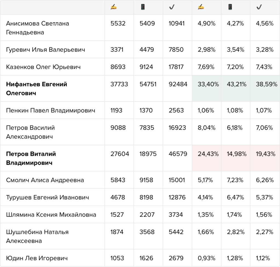
Task: Click the first checkmark icon header
Action: click(172, 7)
